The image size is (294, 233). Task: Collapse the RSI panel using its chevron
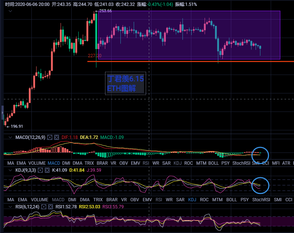[10, 207]
